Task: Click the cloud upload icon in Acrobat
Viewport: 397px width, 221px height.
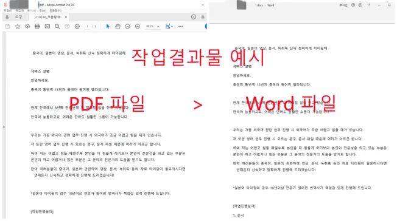Action: click(27, 26)
